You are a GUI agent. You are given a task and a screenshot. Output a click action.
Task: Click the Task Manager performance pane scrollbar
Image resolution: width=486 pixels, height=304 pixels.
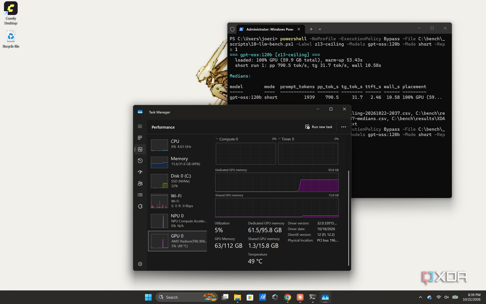348,218
